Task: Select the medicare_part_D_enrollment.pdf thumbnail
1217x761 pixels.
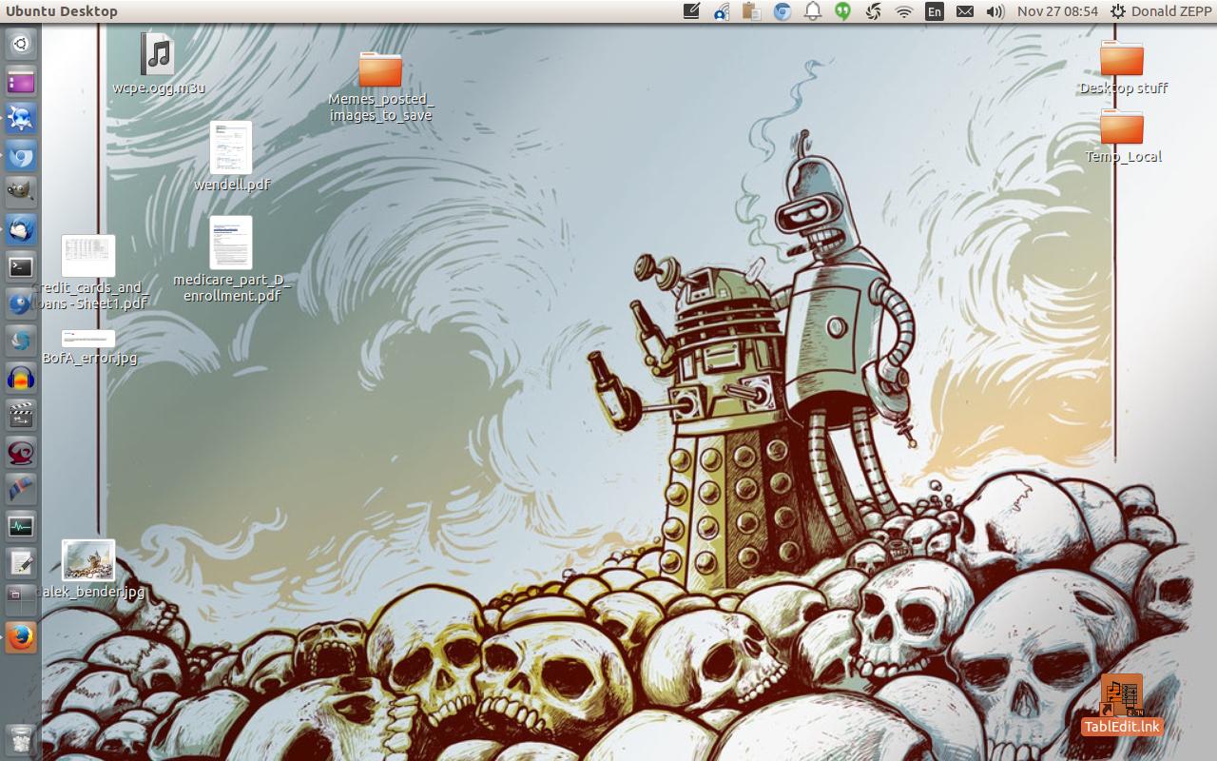Action: click(231, 243)
